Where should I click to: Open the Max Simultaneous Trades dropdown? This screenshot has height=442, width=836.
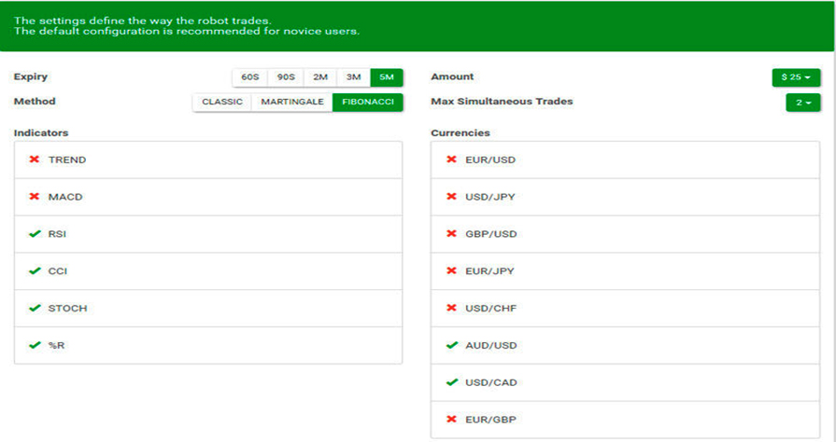point(802,102)
